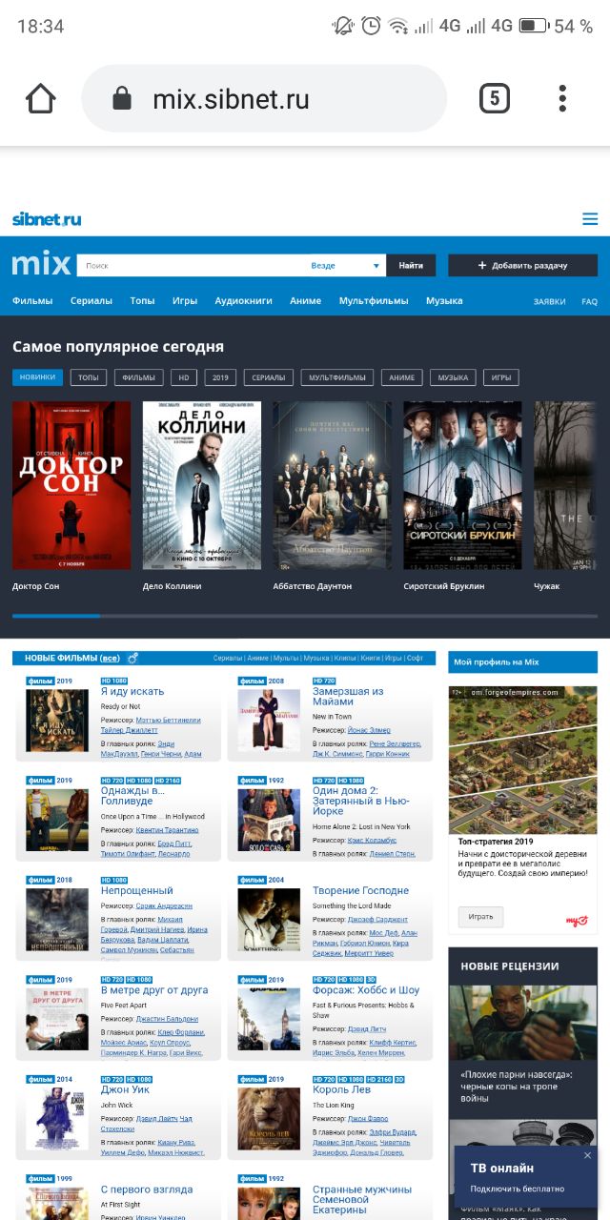This screenshot has height=1220, width=610.
Task: Open the Игры menu item
Action: click(185, 300)
